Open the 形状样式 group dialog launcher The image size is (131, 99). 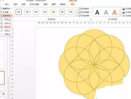91,20
